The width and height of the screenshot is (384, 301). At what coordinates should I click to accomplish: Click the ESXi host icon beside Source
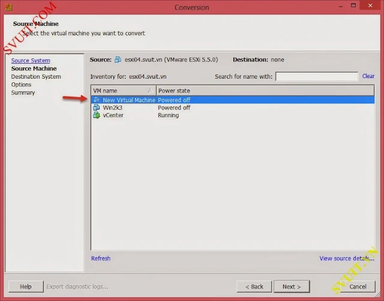coord(118,59)
